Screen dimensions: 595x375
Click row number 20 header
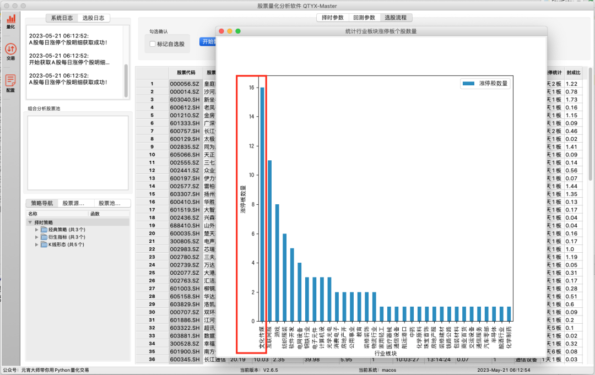click(152, 233)
